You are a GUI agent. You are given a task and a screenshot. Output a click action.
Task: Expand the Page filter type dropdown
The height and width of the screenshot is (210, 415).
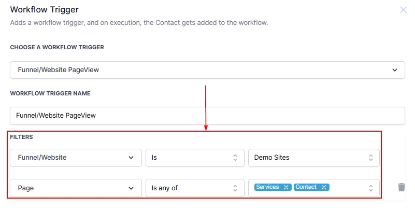pyautogui.click(x=76, y=188)
